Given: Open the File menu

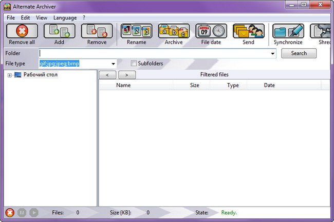Looking at the screenshot, I should tap(11, 17).
